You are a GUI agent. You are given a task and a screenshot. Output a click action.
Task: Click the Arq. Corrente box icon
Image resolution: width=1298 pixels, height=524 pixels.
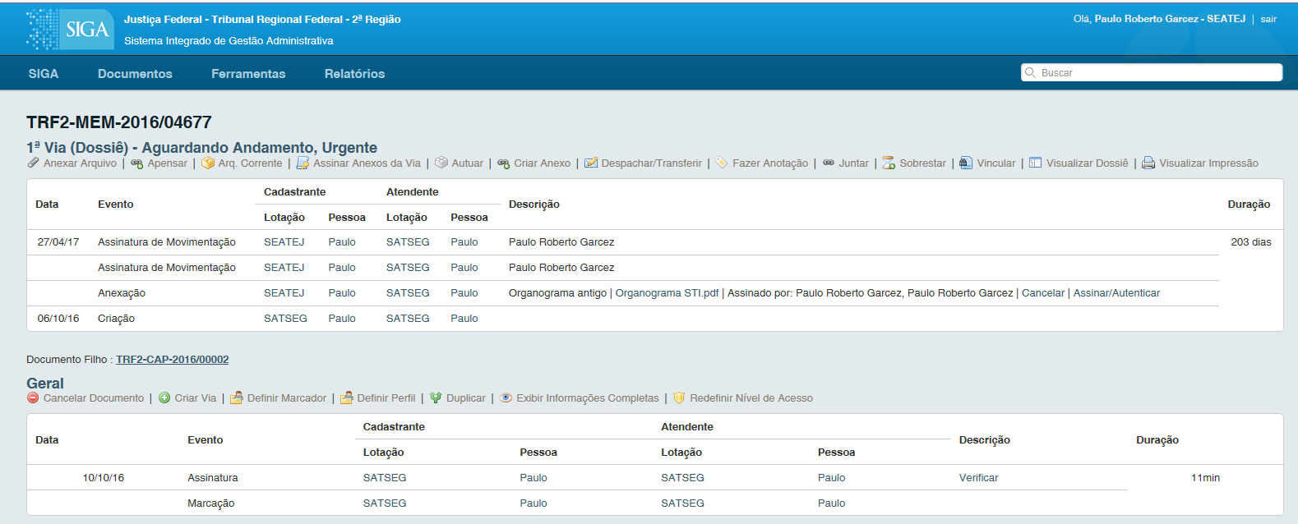208,163
